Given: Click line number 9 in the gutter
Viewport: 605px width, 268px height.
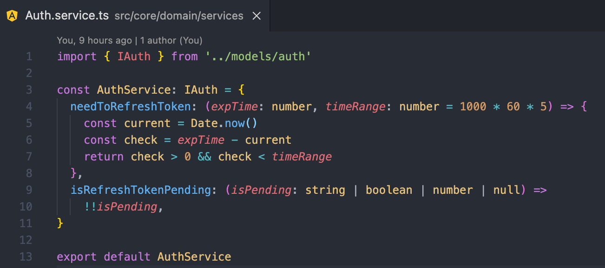Looking at the screenshot, I should [29, 190].
